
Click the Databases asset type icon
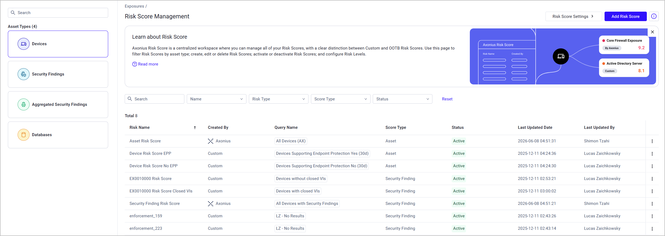[24, 135]
